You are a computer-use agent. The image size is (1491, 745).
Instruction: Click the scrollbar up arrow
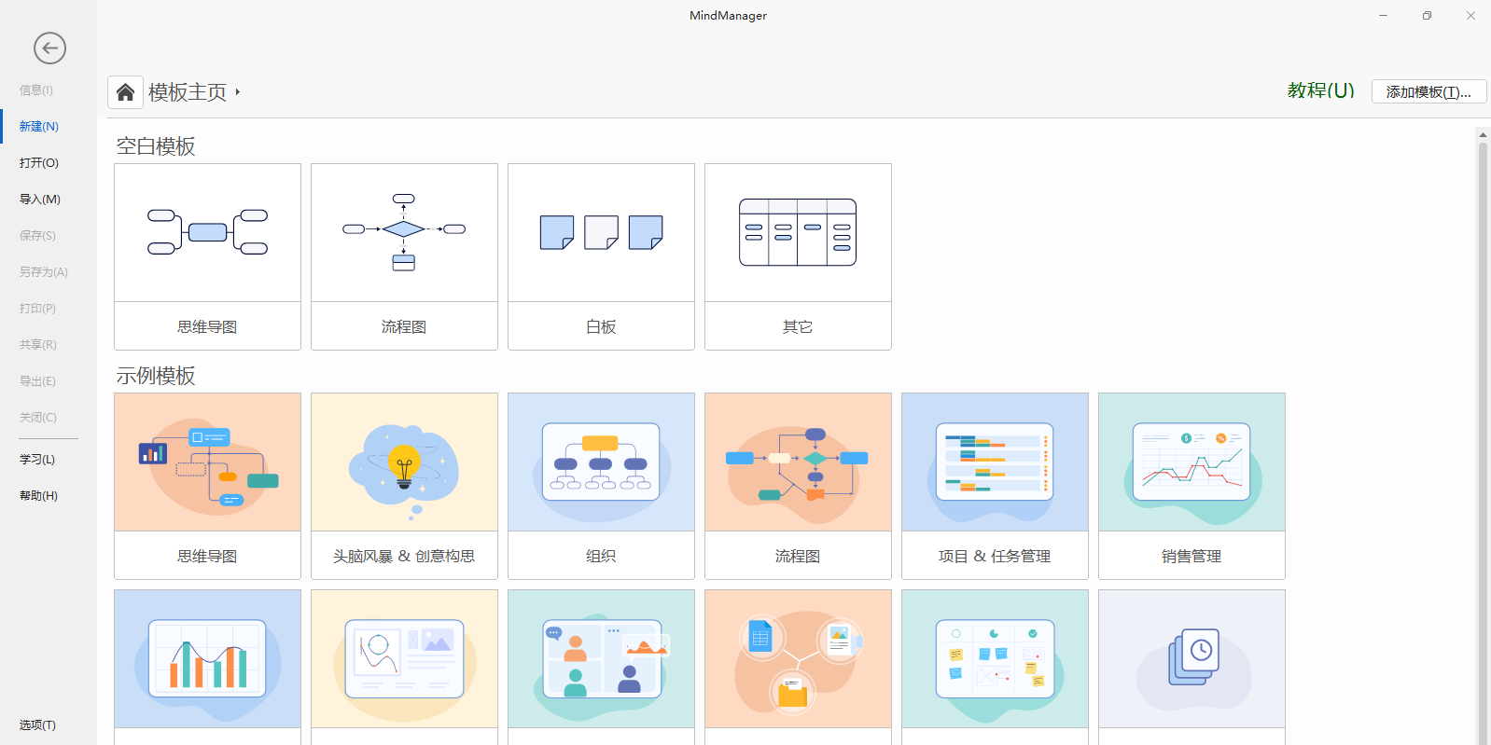pos(1483,135)
